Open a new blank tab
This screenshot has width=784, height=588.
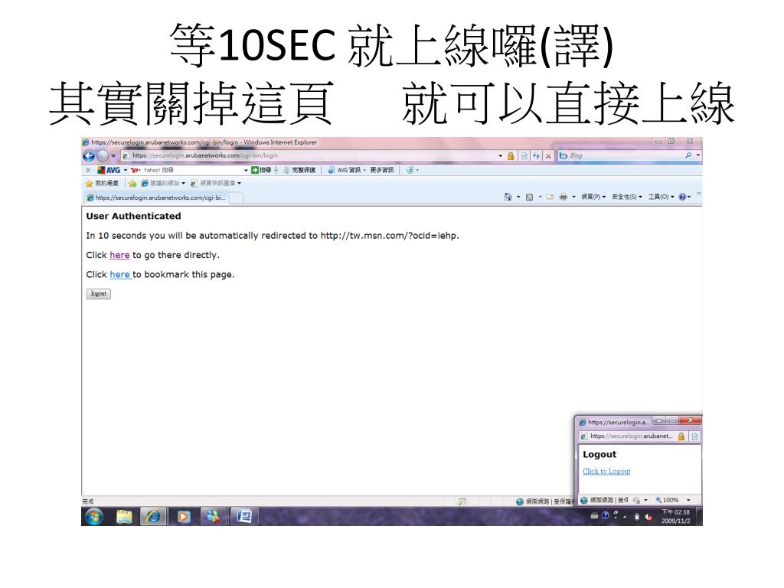coord(236,198)
